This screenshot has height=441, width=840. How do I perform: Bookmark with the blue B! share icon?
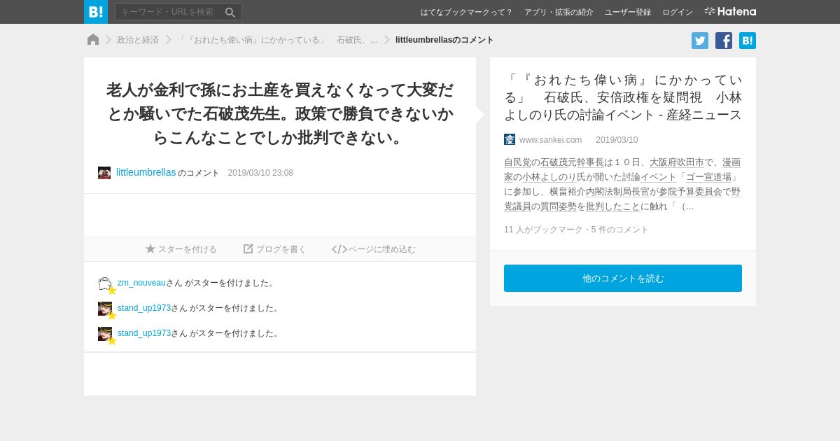point(748,41)
